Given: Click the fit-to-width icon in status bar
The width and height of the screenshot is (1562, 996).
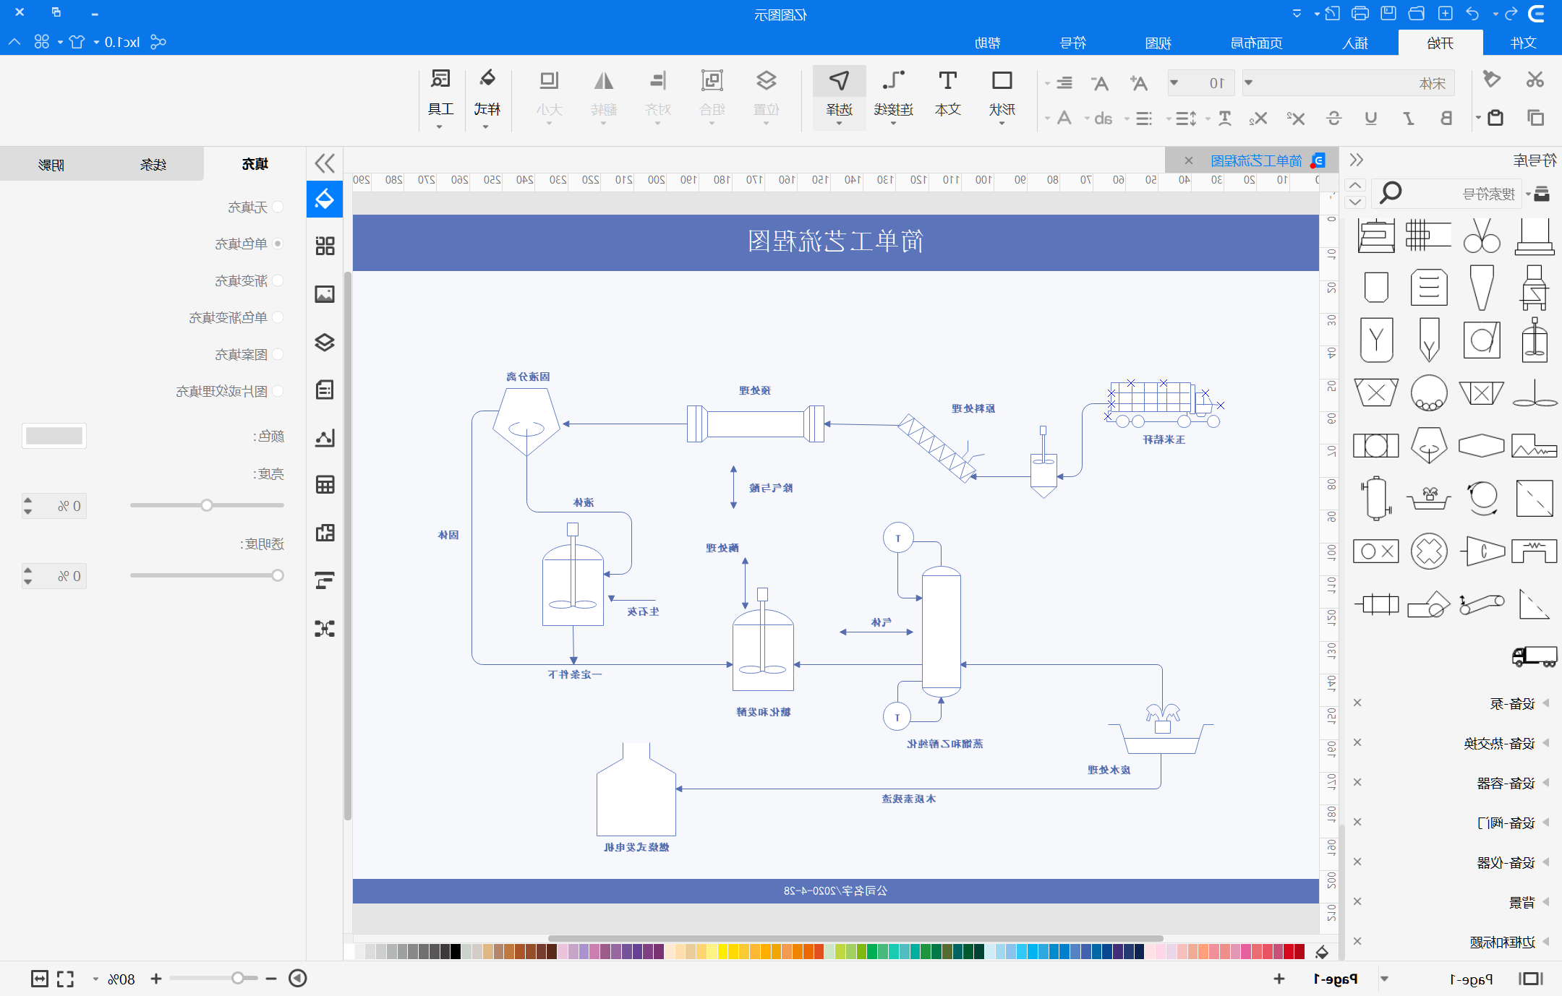Looking at the screenshot, I should [x=40, y=979].
